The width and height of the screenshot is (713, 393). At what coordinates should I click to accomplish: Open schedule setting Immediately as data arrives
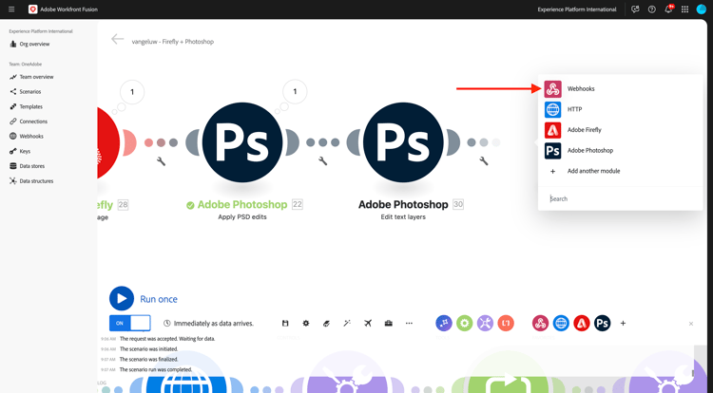tap(208, 324)
